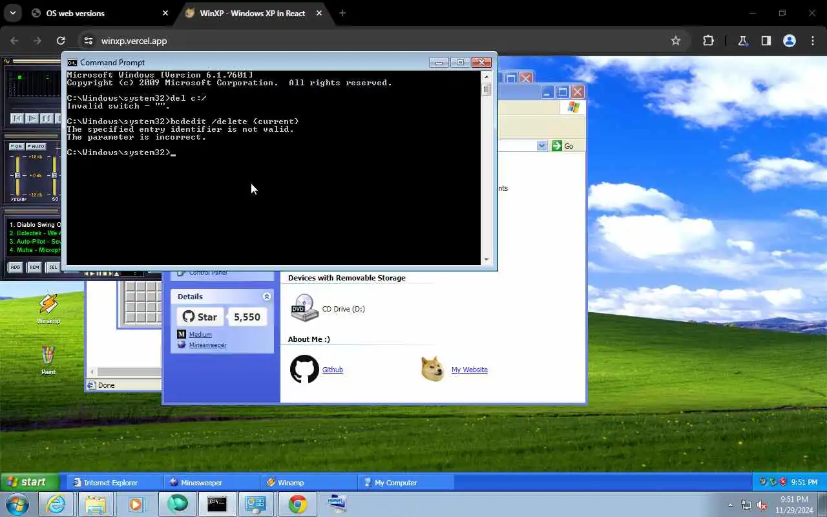Click the GitHub Star button

tap(200, 317)
